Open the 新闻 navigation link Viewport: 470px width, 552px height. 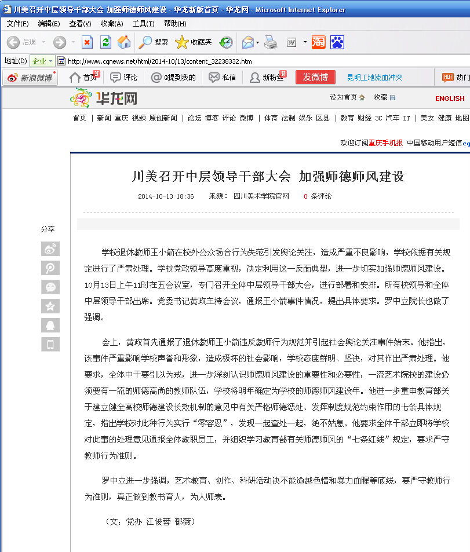pyautogui.click(x=104, y=118)
